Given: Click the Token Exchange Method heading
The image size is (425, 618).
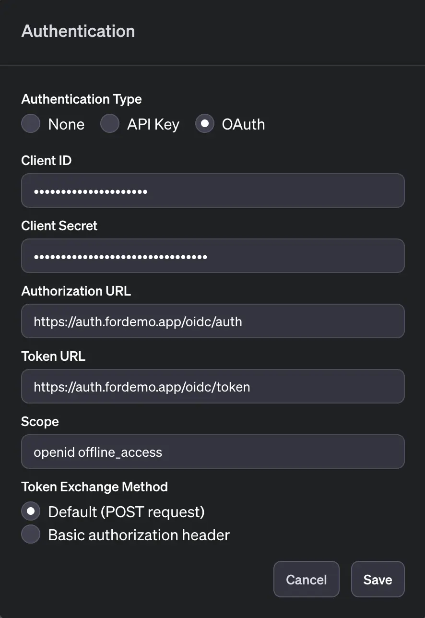Looking at the screenshot, I should [x=94, y=487].
